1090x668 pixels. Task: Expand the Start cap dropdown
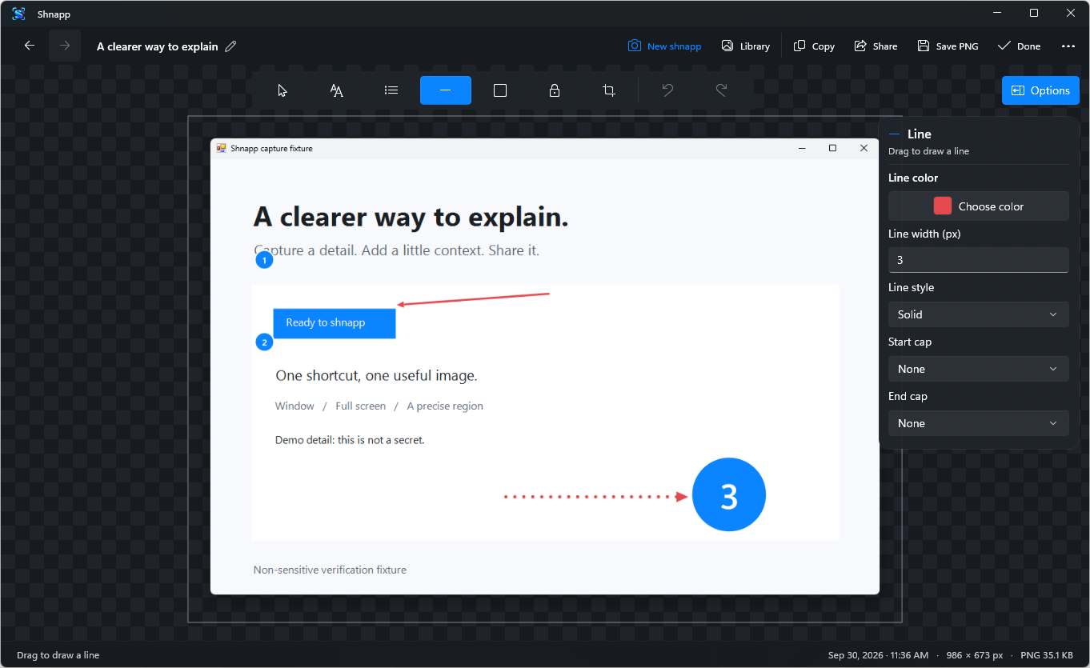click(979, 369)
